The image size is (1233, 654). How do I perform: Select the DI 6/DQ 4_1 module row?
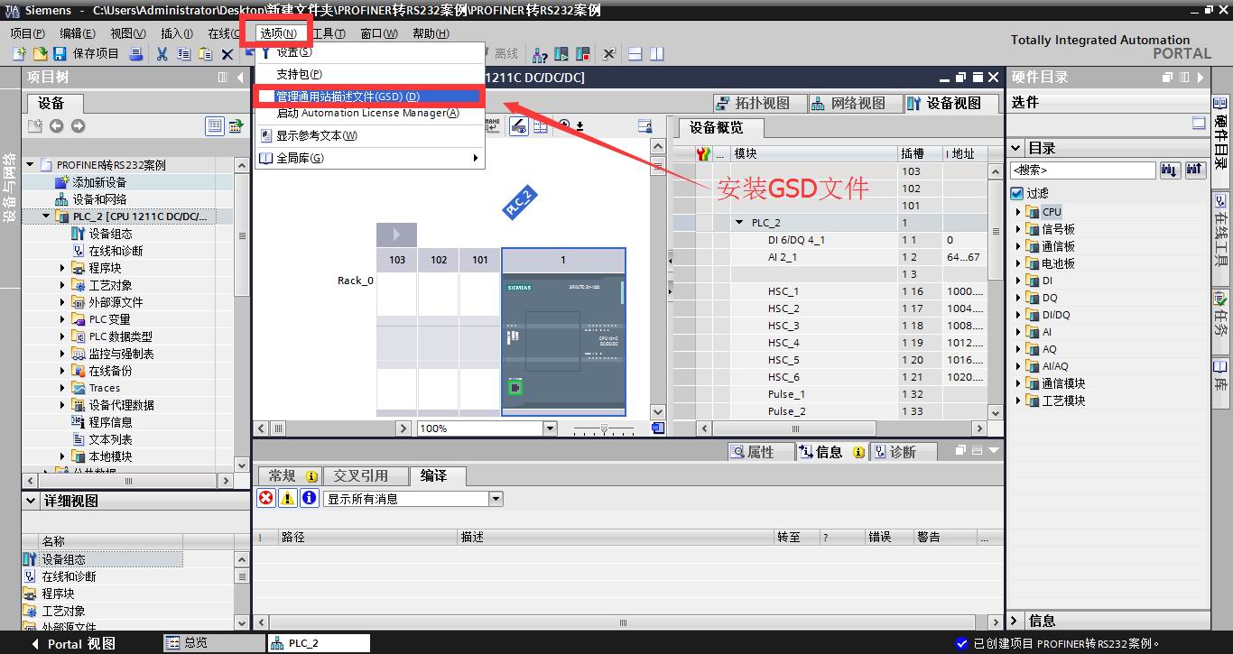[x=830, y=240]
